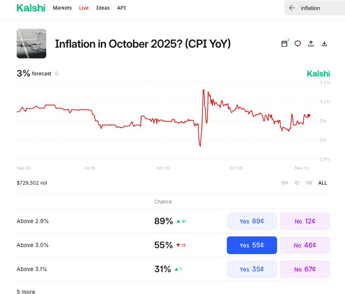Select the 1D time range

click(297, 183)
